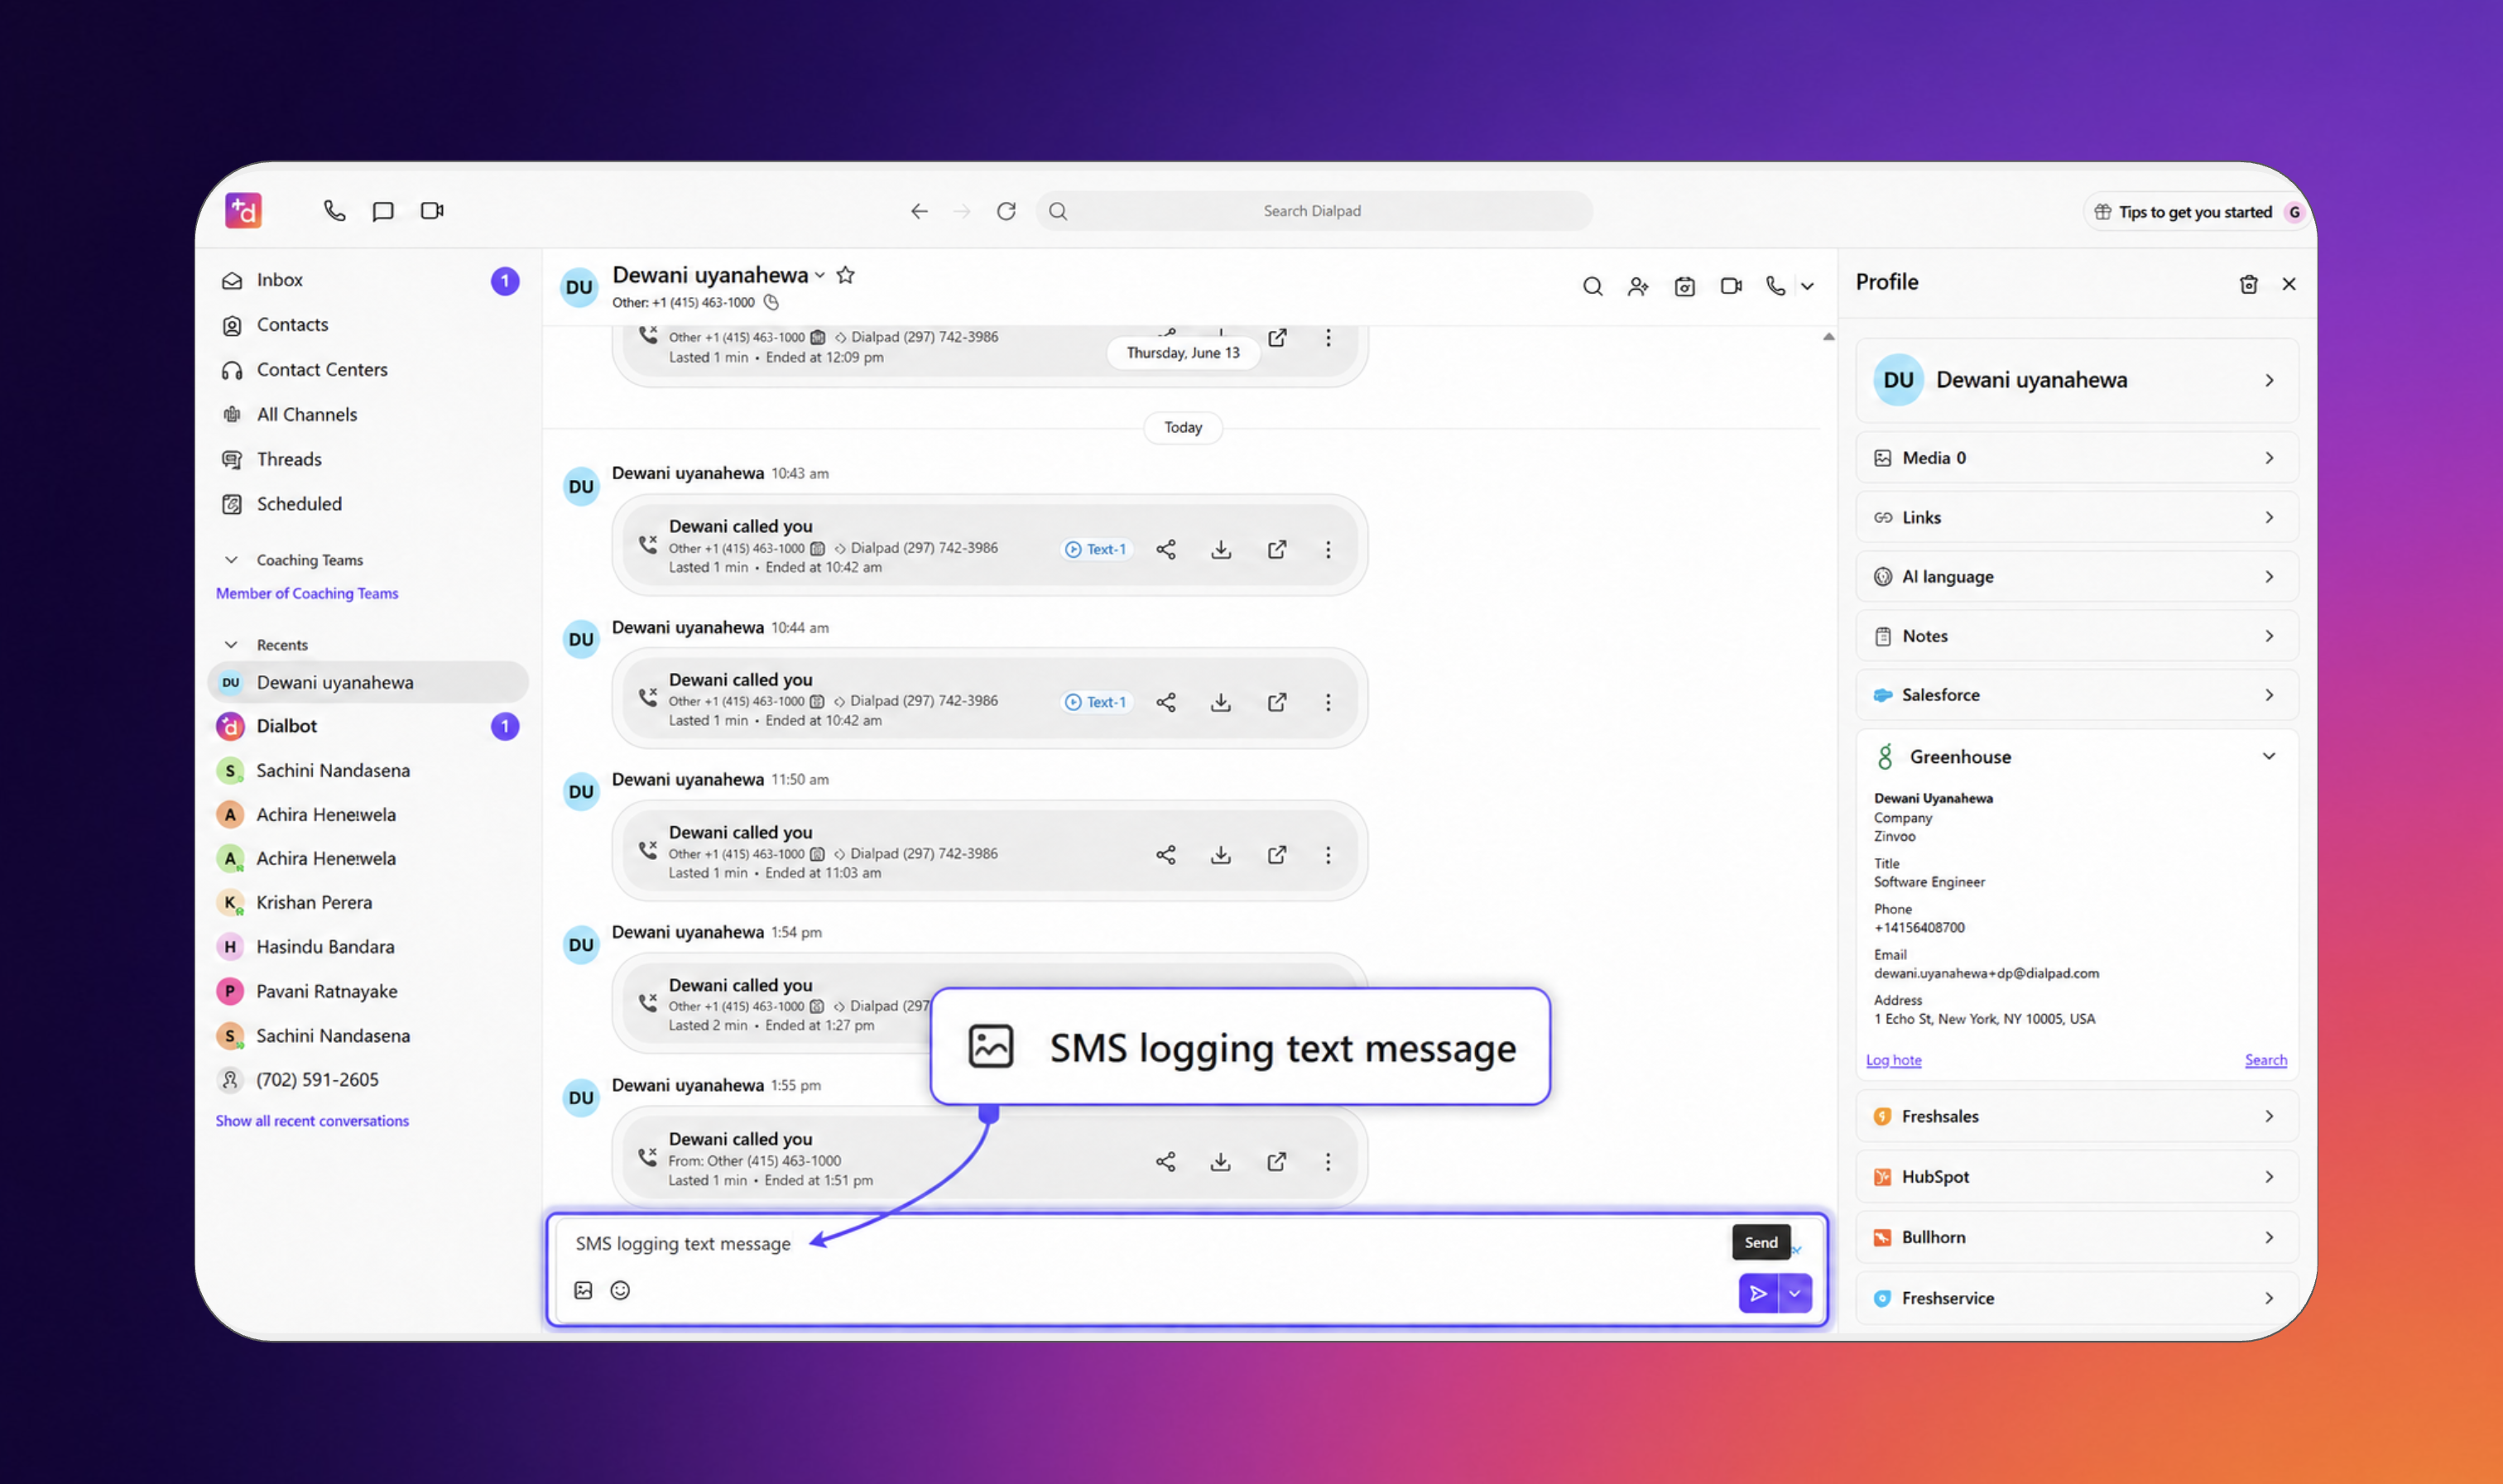Download the 10:43 am call recording
2503x1484 pixels.
point(1221,549)
